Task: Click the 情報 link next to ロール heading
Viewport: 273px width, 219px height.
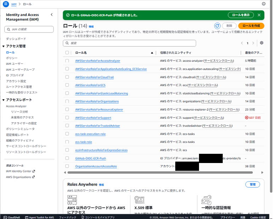Action: tap(91, 27)
